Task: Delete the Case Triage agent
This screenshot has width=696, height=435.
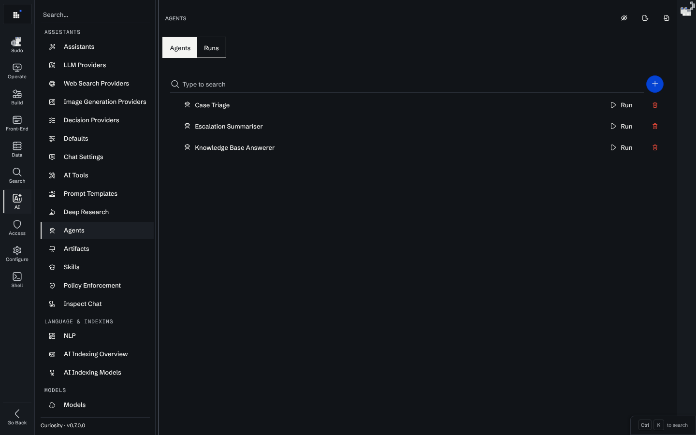Action: point(655,105)
